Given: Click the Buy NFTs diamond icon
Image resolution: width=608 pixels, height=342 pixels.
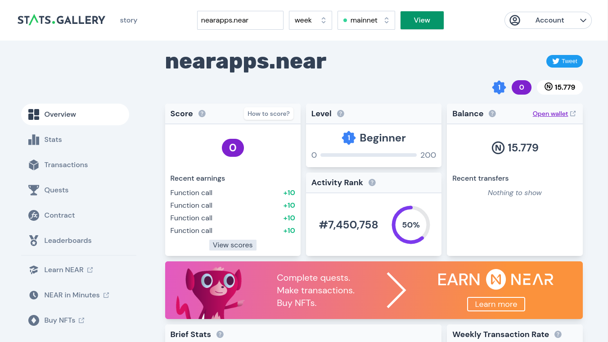Looking at the screenshot, I should 34,320.
